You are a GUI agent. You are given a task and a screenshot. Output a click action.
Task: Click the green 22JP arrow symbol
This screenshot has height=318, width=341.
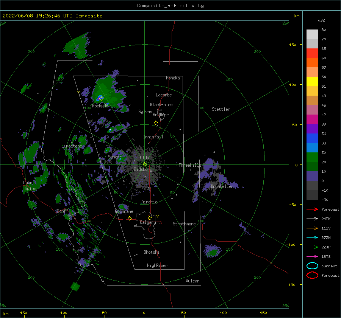coord(312,247)
